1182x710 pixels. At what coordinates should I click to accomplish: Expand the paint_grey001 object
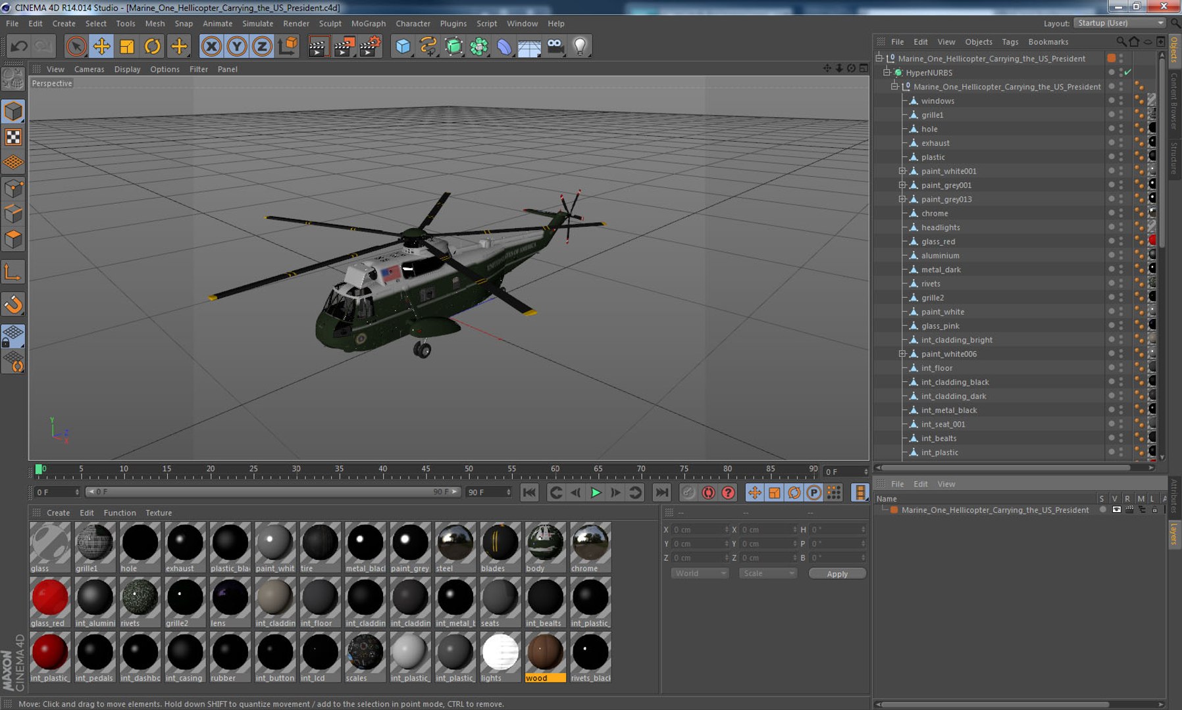click(902, 185)
